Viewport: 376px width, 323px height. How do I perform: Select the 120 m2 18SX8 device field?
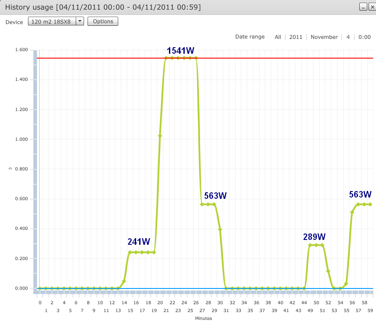[52, 21]
